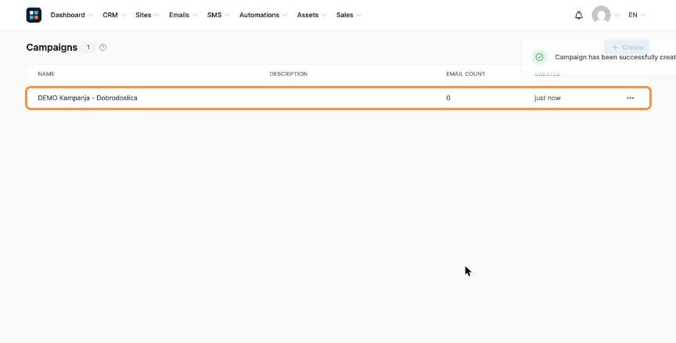Click the campaign count badge 1
The width and height of the screenshot is (676, 343).
click(88, 48)
